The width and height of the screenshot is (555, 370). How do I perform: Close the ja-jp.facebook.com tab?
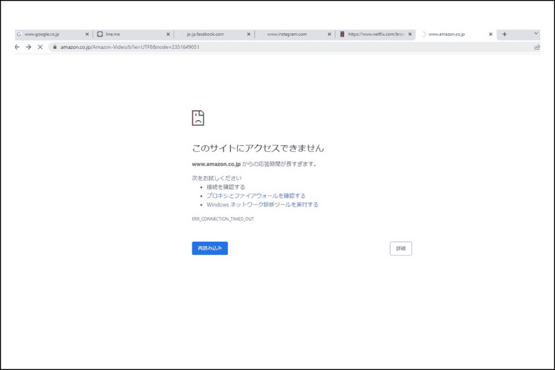[x=249, y=35]
